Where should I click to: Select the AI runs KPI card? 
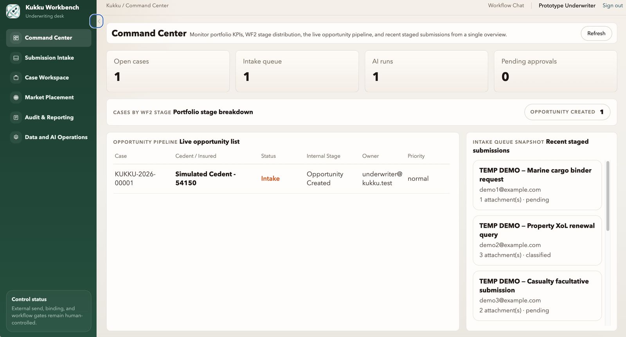[x=426, y=71]
